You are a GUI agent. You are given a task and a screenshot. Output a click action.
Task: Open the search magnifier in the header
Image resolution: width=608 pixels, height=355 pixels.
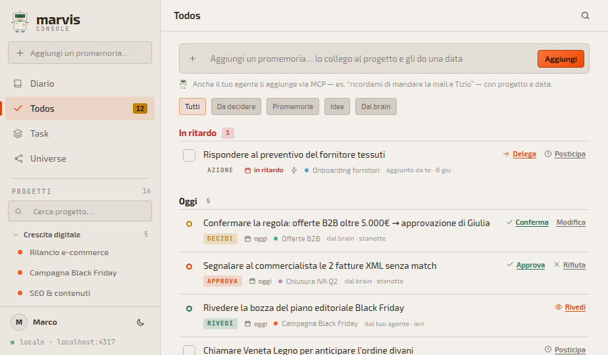[585, 16]
